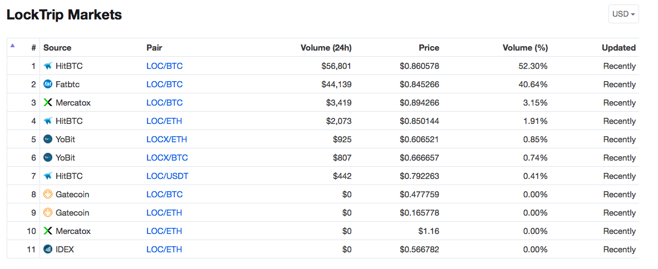Click the Mercatox logo in row 3
Image resolution: width=658 pixels, height=269 pixels.
(x=48, y=103)
